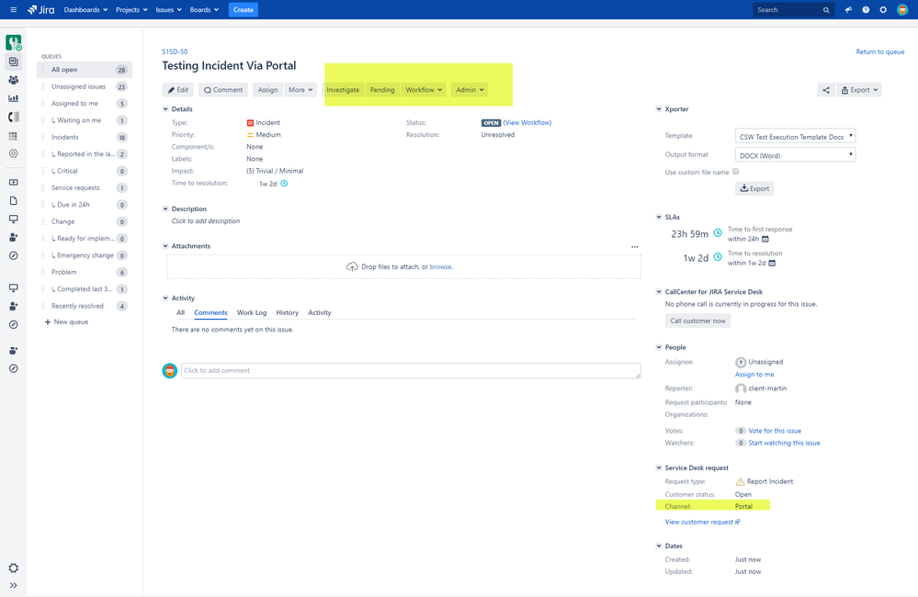Viewport: 918px width, 597px height.
Task: Click the Jira logo
Action: pos(41,10)
